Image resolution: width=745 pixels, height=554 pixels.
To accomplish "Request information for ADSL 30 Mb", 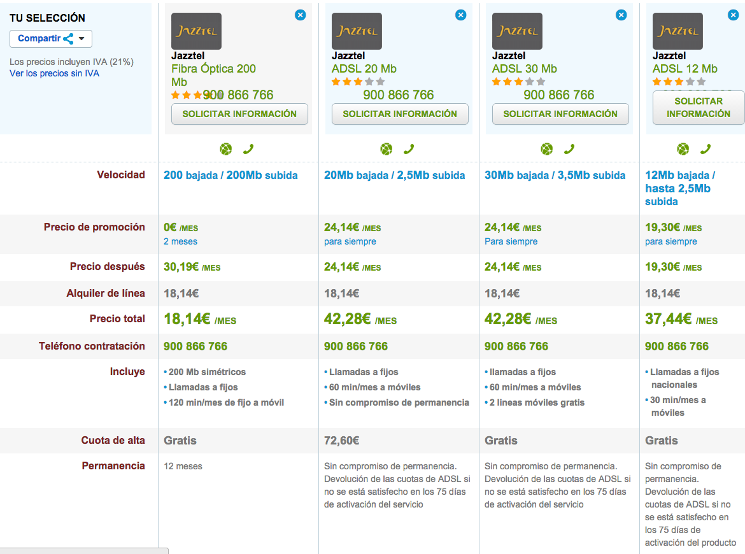I will 560,114.
